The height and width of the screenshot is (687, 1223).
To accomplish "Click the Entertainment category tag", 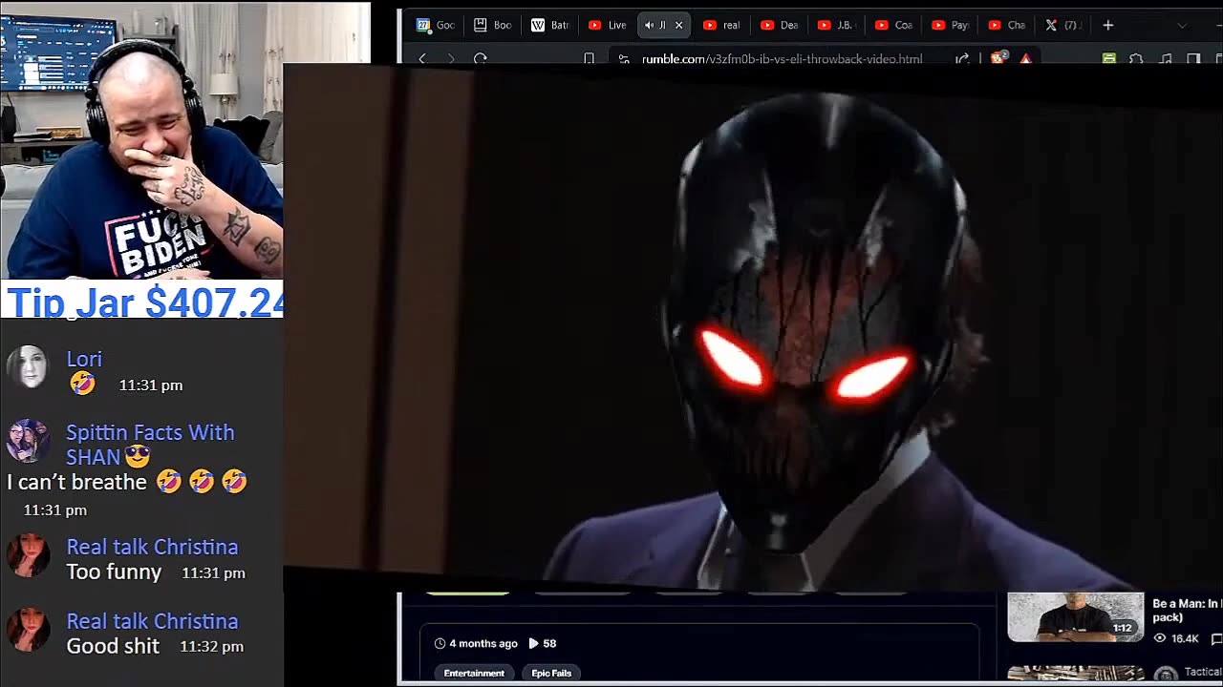I will coord(474,673).
